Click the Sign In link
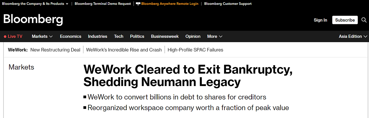This screenshot has height=118, width=369. (x=320, y=20)
